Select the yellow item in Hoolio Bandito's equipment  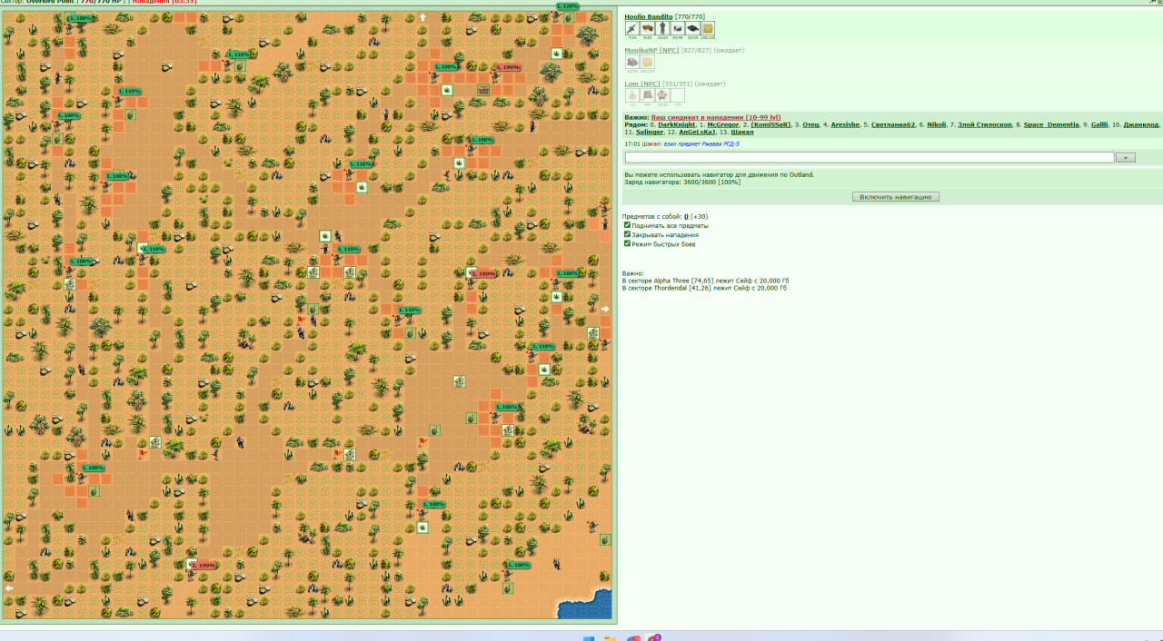(708, 29)
